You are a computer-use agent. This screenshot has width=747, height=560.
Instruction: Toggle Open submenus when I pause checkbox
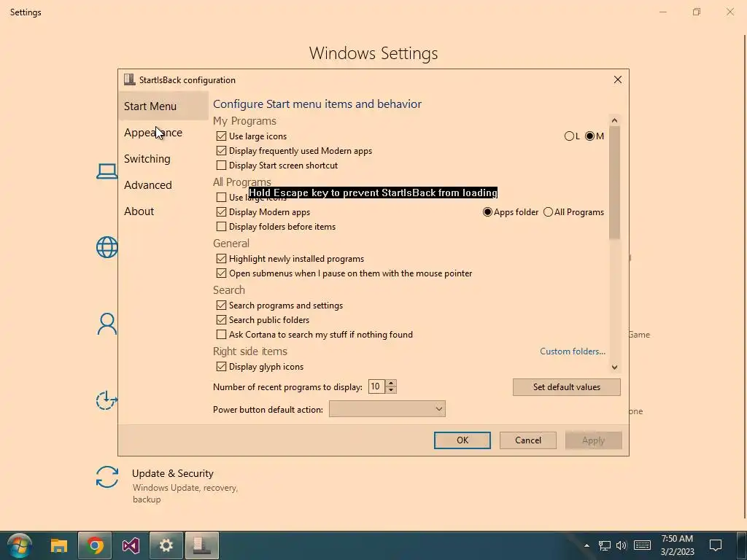221,273
